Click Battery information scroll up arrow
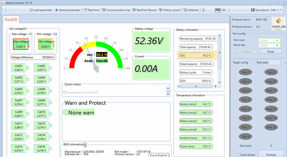 (x=220, y=35)
